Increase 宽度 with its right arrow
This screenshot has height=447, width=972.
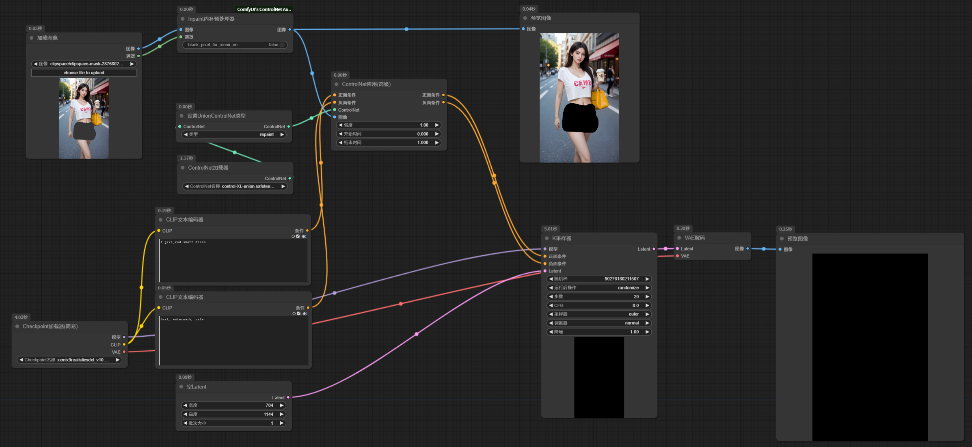point(281,405)
